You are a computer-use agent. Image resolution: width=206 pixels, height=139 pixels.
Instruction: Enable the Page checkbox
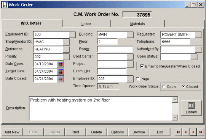138,79
